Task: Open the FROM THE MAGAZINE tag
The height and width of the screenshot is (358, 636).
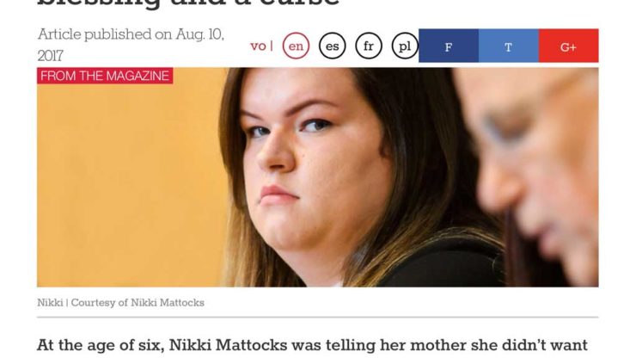Action: (105, 76)
